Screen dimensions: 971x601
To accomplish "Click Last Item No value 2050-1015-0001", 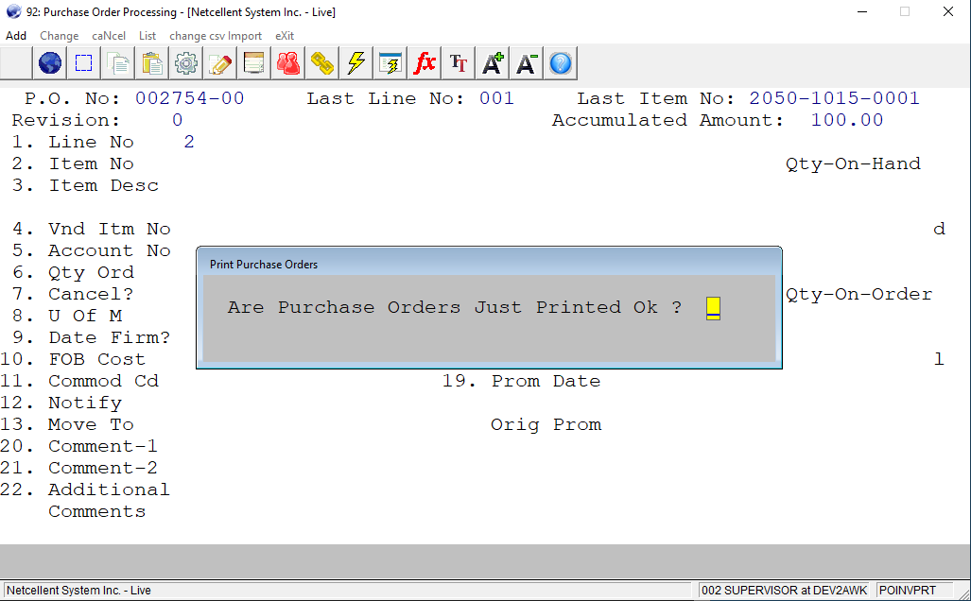I will (x=835, y=98).
